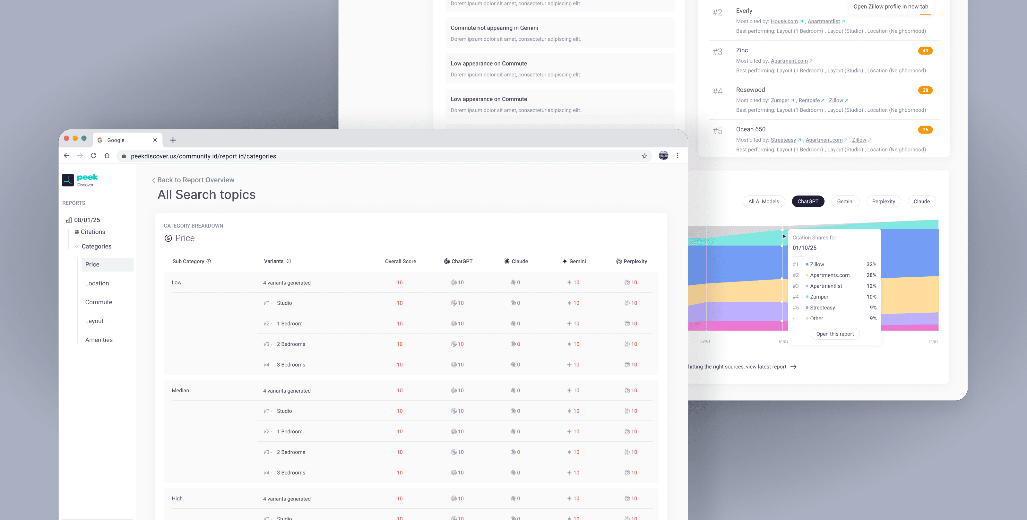
Task: Click the user profile avatar
Action: [x=663, y=156]
